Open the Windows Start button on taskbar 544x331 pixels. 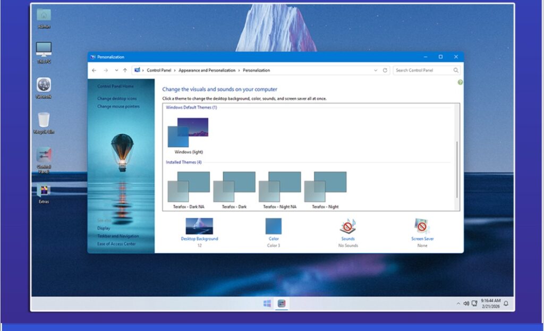pos(267,303)
